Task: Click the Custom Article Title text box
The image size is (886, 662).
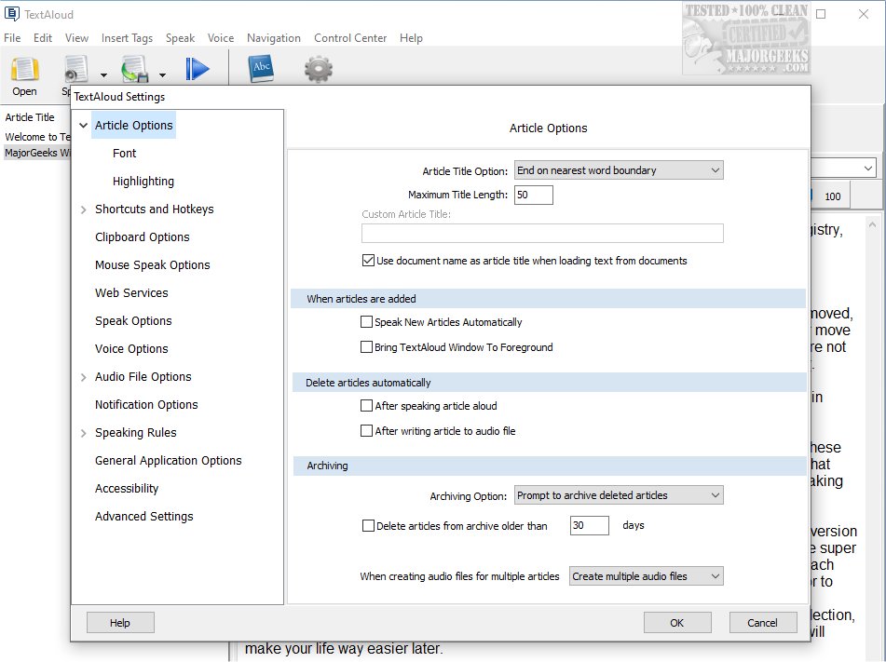Action: pos(542,234)
